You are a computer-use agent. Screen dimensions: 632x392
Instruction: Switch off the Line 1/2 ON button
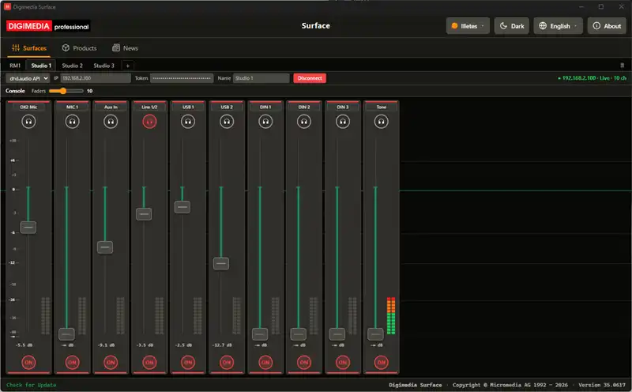click(149, 362)
